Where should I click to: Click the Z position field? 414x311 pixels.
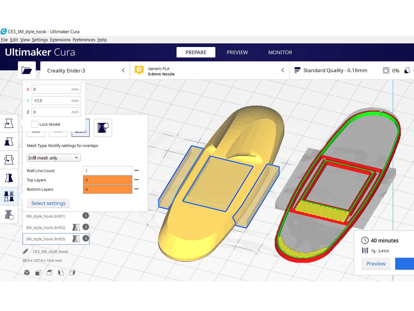(x=56, y=112)
